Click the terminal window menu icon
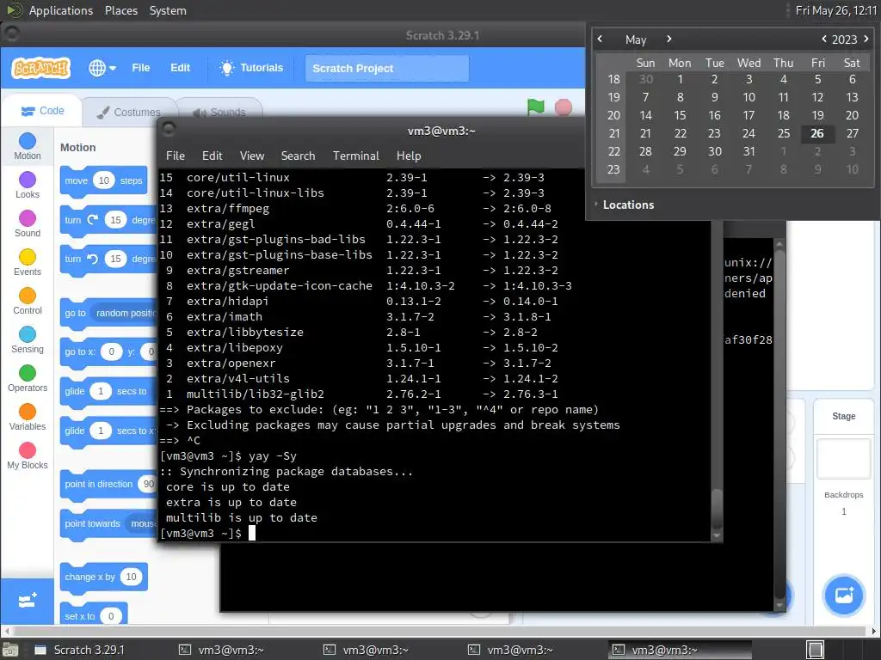This screenshot has height=660, width=881. 169,130
